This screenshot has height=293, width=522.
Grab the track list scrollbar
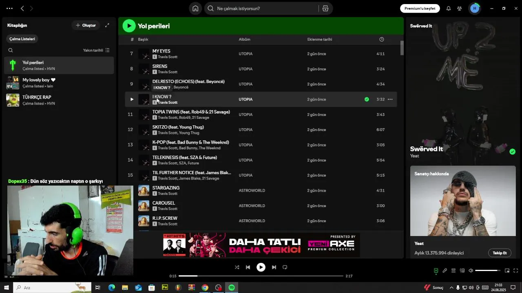pyautogui.click(x=402, y=48)
